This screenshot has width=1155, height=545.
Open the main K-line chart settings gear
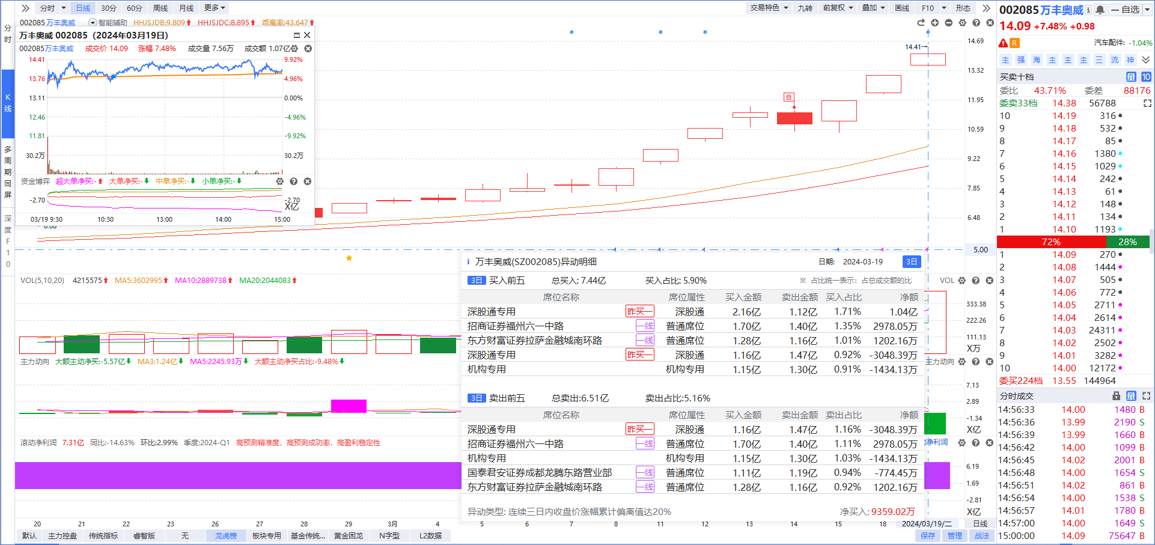(x=962, y=23)
